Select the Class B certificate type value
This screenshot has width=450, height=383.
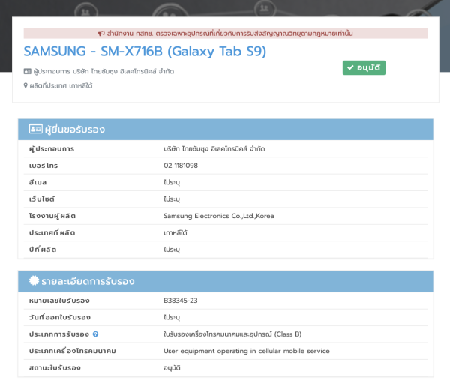pos(232,334)
